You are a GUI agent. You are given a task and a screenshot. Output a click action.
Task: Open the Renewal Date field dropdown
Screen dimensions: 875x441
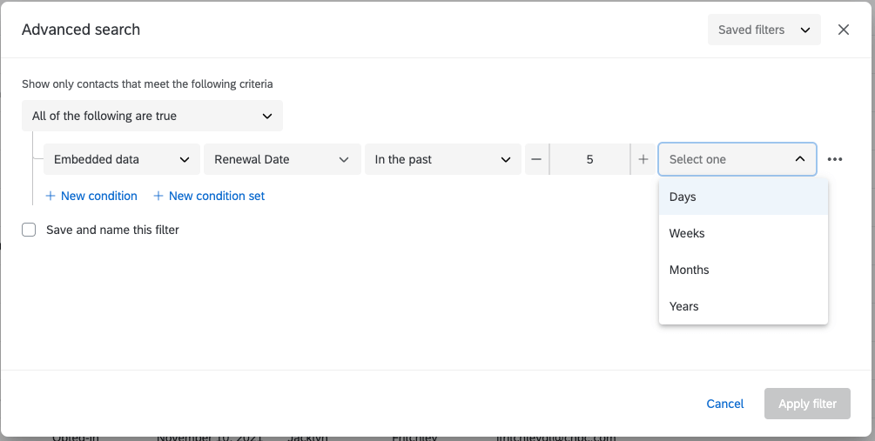(281, 159)
